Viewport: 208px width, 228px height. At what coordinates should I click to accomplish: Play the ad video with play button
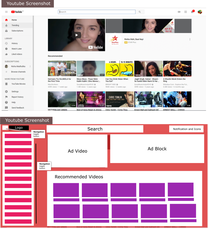coord(77,35)
